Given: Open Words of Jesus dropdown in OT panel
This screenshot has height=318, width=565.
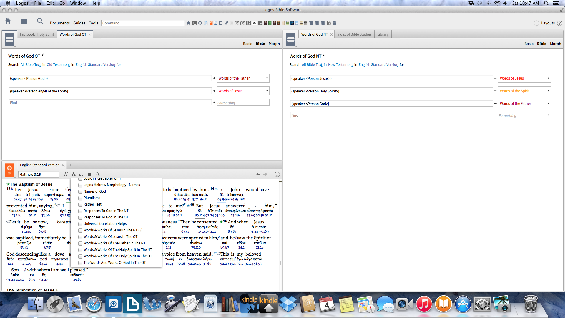Looking at the screenshot, I should point(243,91).
